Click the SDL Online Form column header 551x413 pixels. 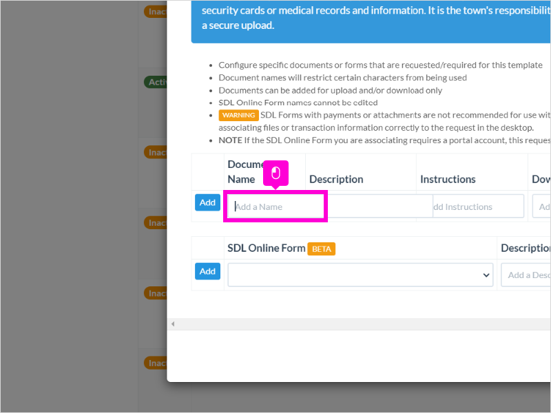(267, 248)
